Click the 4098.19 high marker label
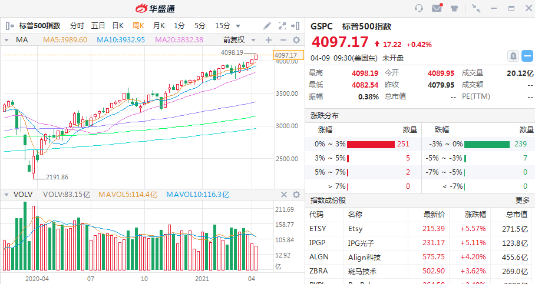Image resolution: width=535 pixels, height=284 pixels. click(232, 52)
